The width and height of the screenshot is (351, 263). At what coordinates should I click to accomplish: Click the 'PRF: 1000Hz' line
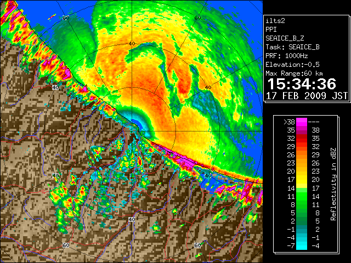[x=287, y=56]
